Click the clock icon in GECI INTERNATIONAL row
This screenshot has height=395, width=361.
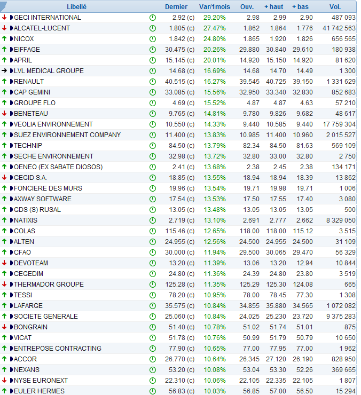click(x=152, y=18)
